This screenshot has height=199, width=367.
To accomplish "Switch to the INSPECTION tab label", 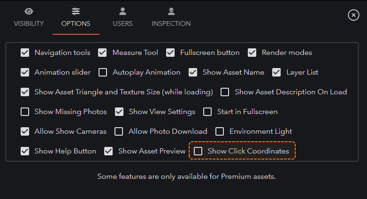I will (x=171, y=23).
